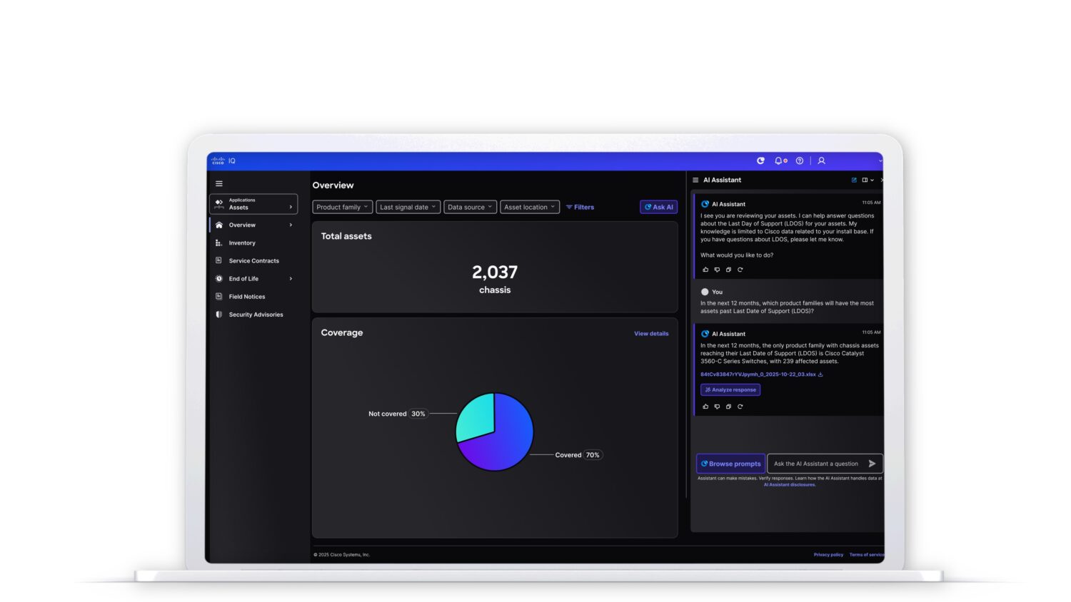Open the Product family filter dropdown

coord(342,207)
